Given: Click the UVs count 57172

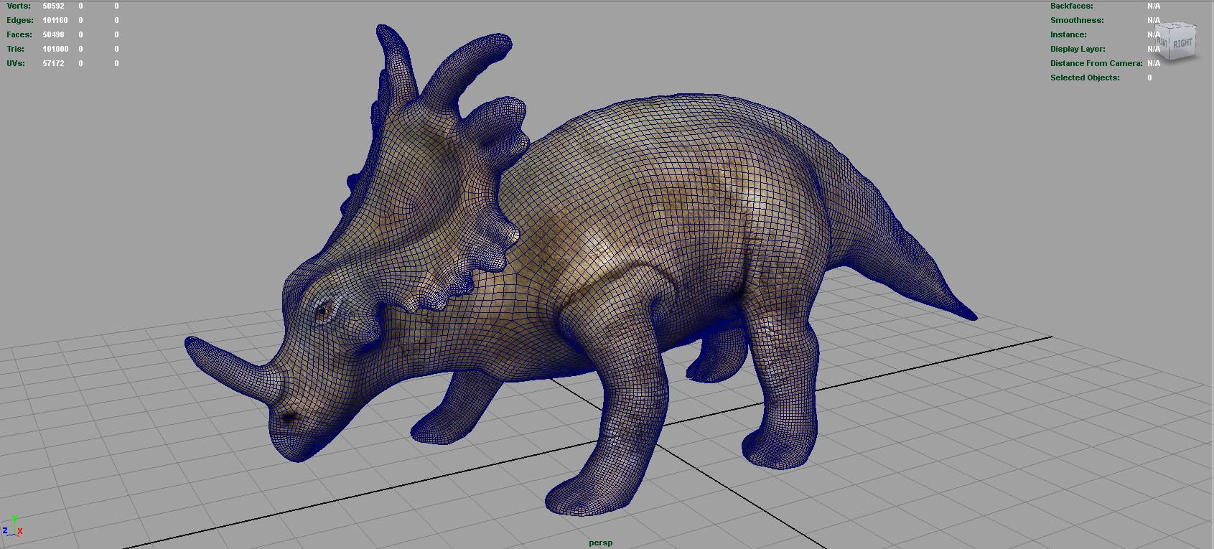Looking at the screenshot, I should coord(53,63).
